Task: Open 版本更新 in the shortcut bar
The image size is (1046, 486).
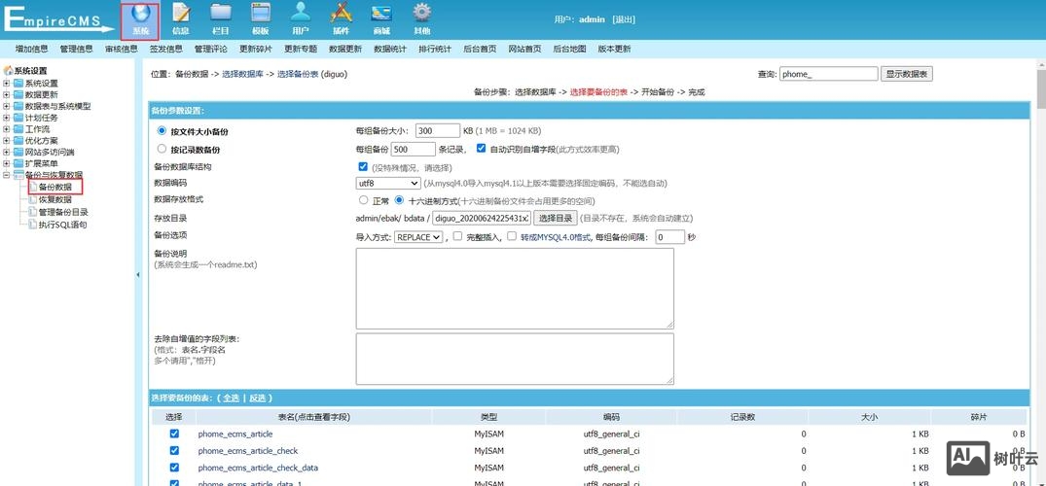Action: tap(614, 49)
